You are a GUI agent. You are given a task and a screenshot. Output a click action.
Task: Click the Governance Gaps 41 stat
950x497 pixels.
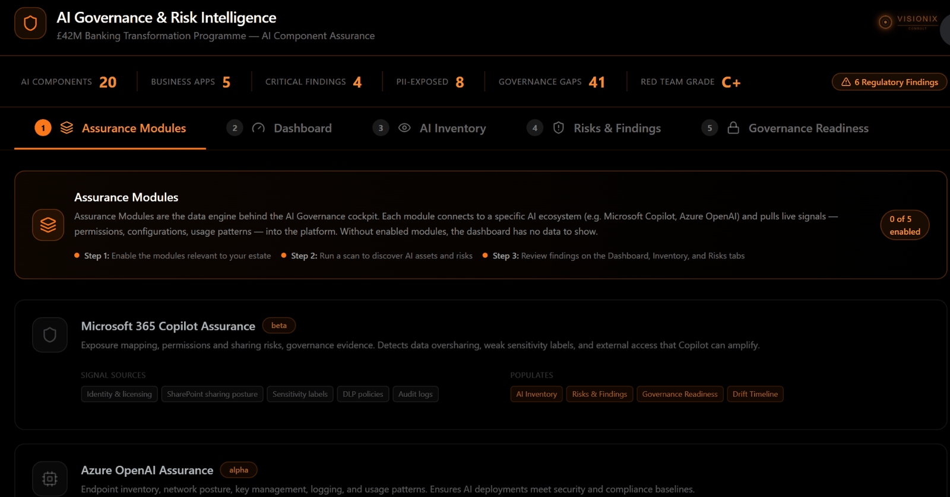click(x=552, y=82)
